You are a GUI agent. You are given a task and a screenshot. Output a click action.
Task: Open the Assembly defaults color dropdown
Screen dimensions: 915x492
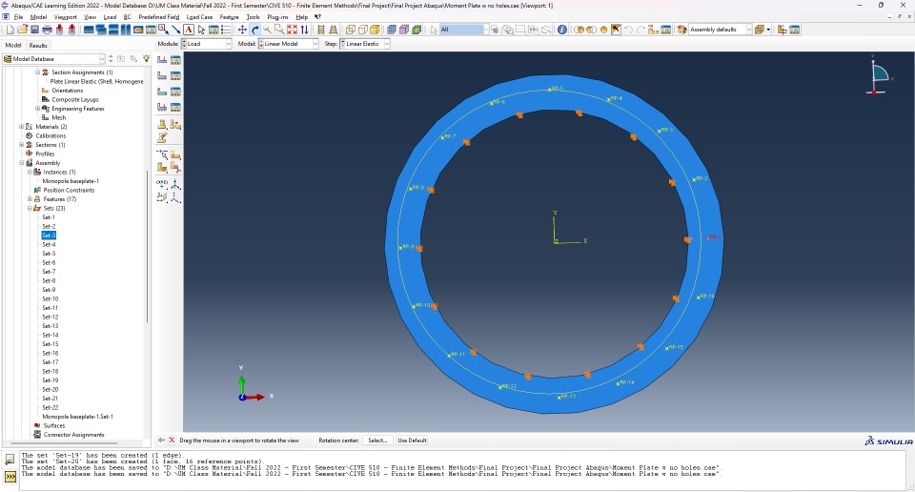point(720,30)
